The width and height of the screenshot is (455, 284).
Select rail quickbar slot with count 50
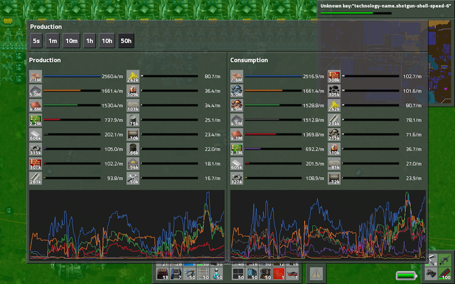pos(203,273)
